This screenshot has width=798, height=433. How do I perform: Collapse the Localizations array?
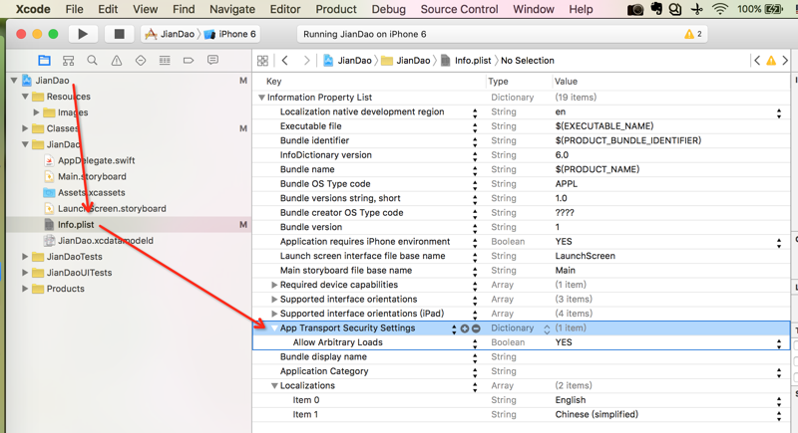[274, 386]
